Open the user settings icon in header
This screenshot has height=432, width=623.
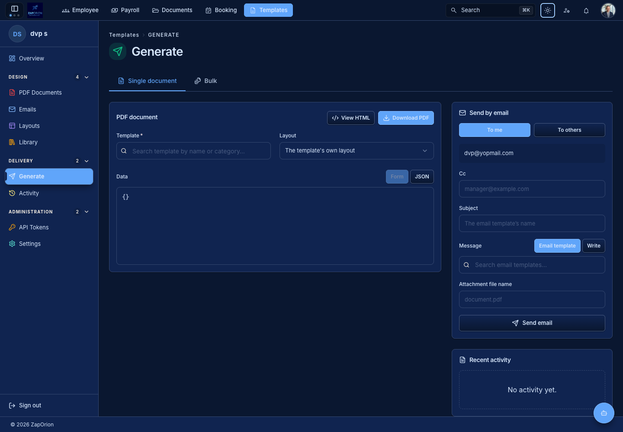tap(567, 10)
